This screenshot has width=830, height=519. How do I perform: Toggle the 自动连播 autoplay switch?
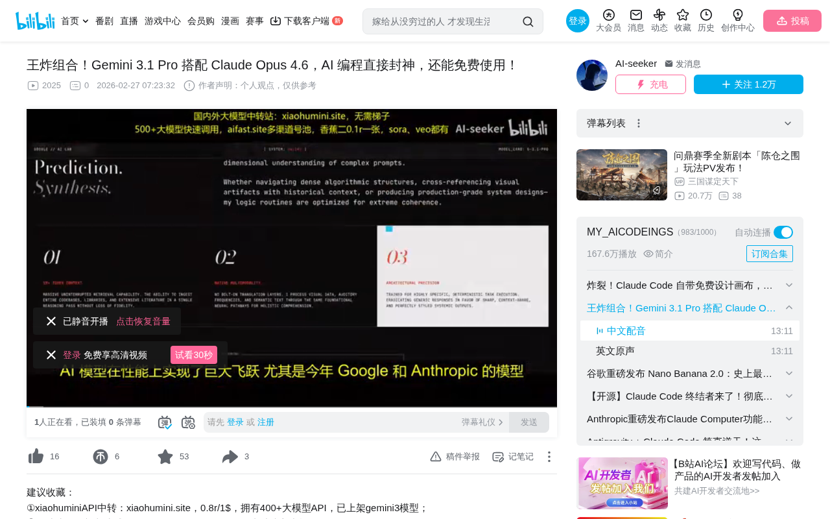pyautogui.click(x=783, y=232)
